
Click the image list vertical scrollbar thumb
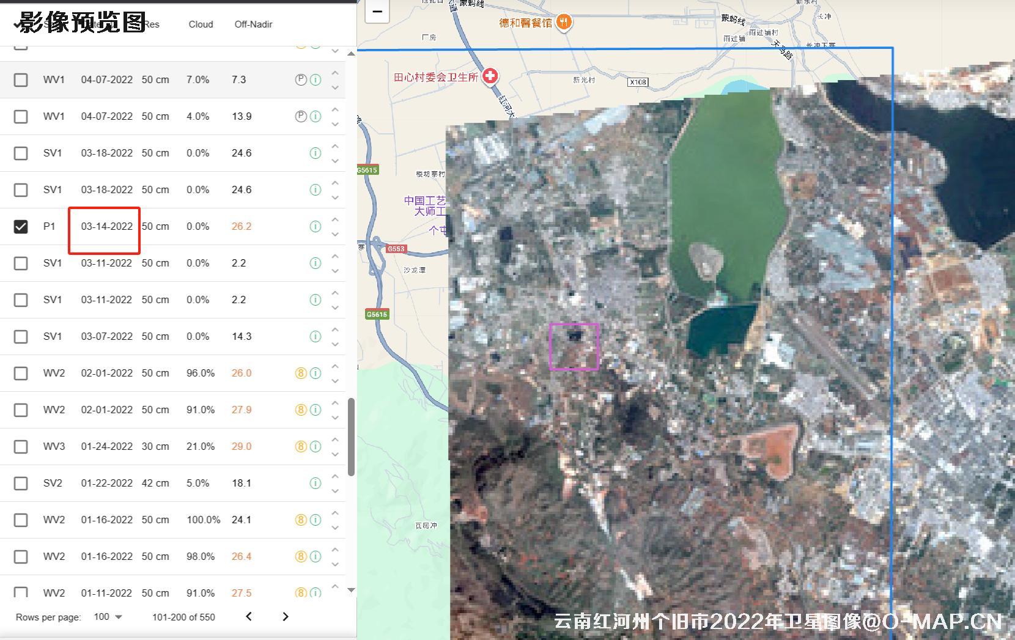(351, 436)
